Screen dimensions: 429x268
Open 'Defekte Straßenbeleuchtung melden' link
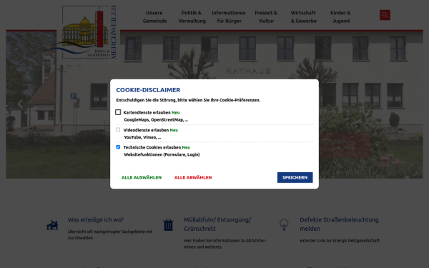[339, 224]
